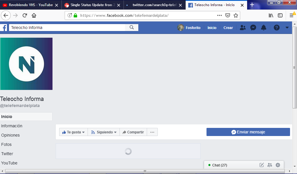This screenshot has height=174, width=297.
Task: Go to Inicio in Facebook header
Action: (x=212, y=28)
